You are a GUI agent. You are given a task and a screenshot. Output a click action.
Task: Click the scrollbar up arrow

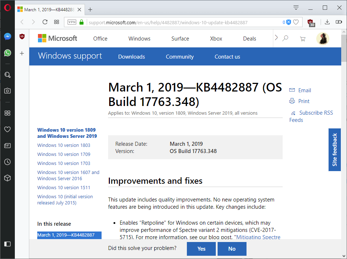click(x=344, y=32)
